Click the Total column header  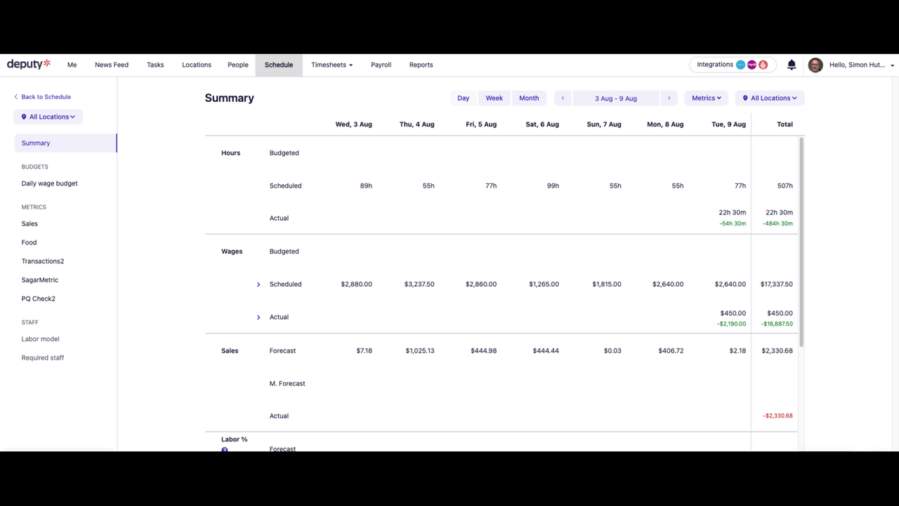point(785,124)
